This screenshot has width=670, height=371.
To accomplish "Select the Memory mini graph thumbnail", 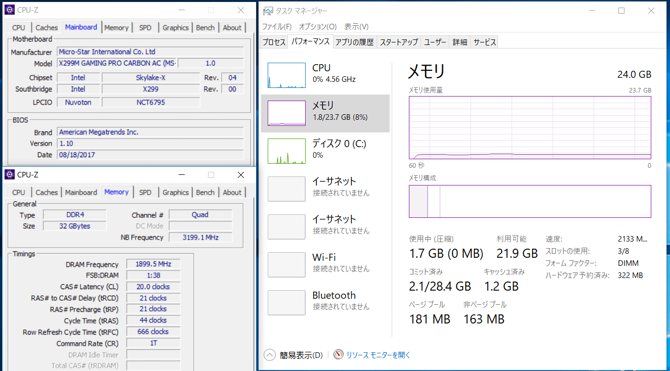I will pos(286,113).
